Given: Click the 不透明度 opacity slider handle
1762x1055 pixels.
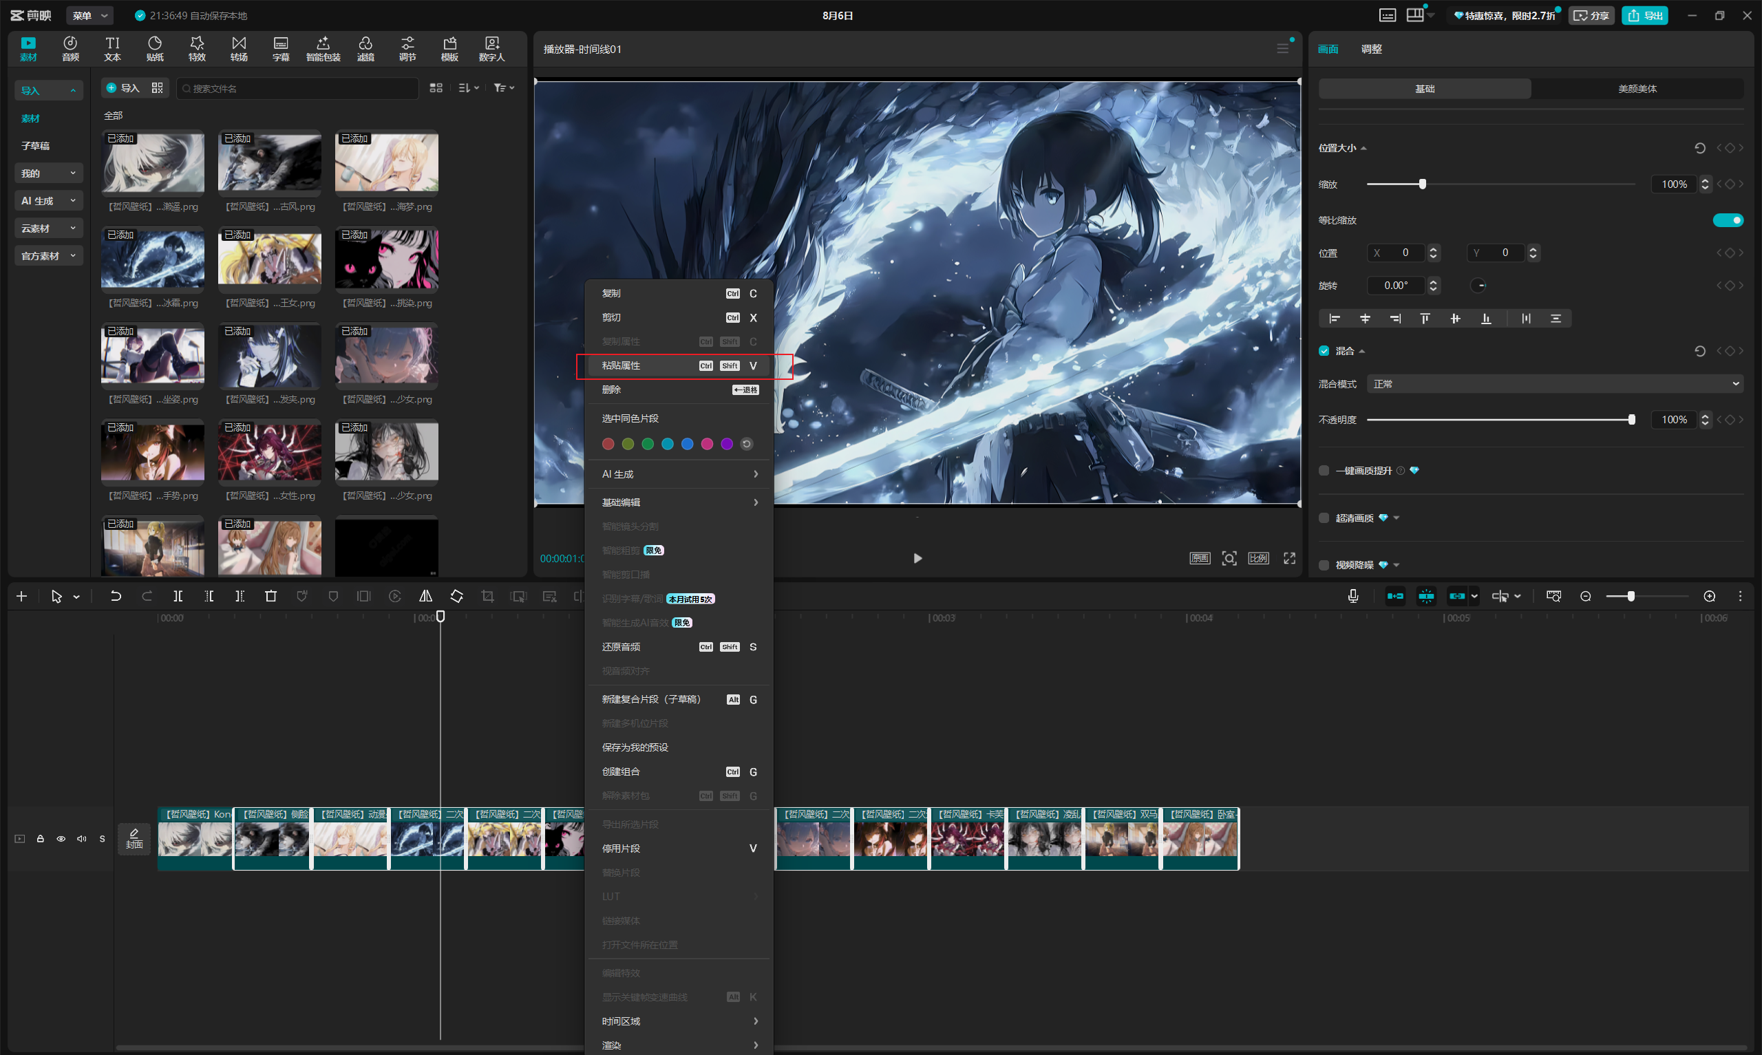Looking at the screenshot, I should click(x=1631, y=420).
